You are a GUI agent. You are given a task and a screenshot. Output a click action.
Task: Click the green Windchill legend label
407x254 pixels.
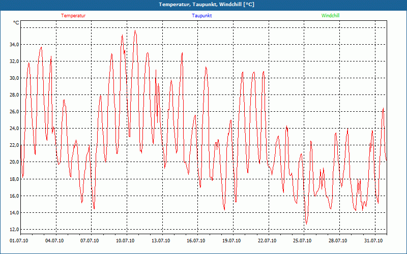[x=330, y=16]
